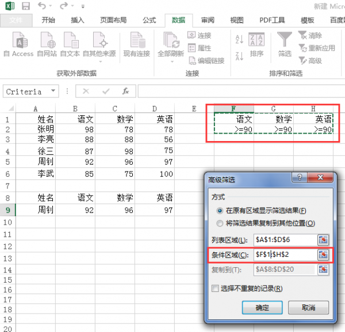Click cell with name 张明
Viewport: 345px width, 332px height.
pyautogui.click(x=36, y=129)
